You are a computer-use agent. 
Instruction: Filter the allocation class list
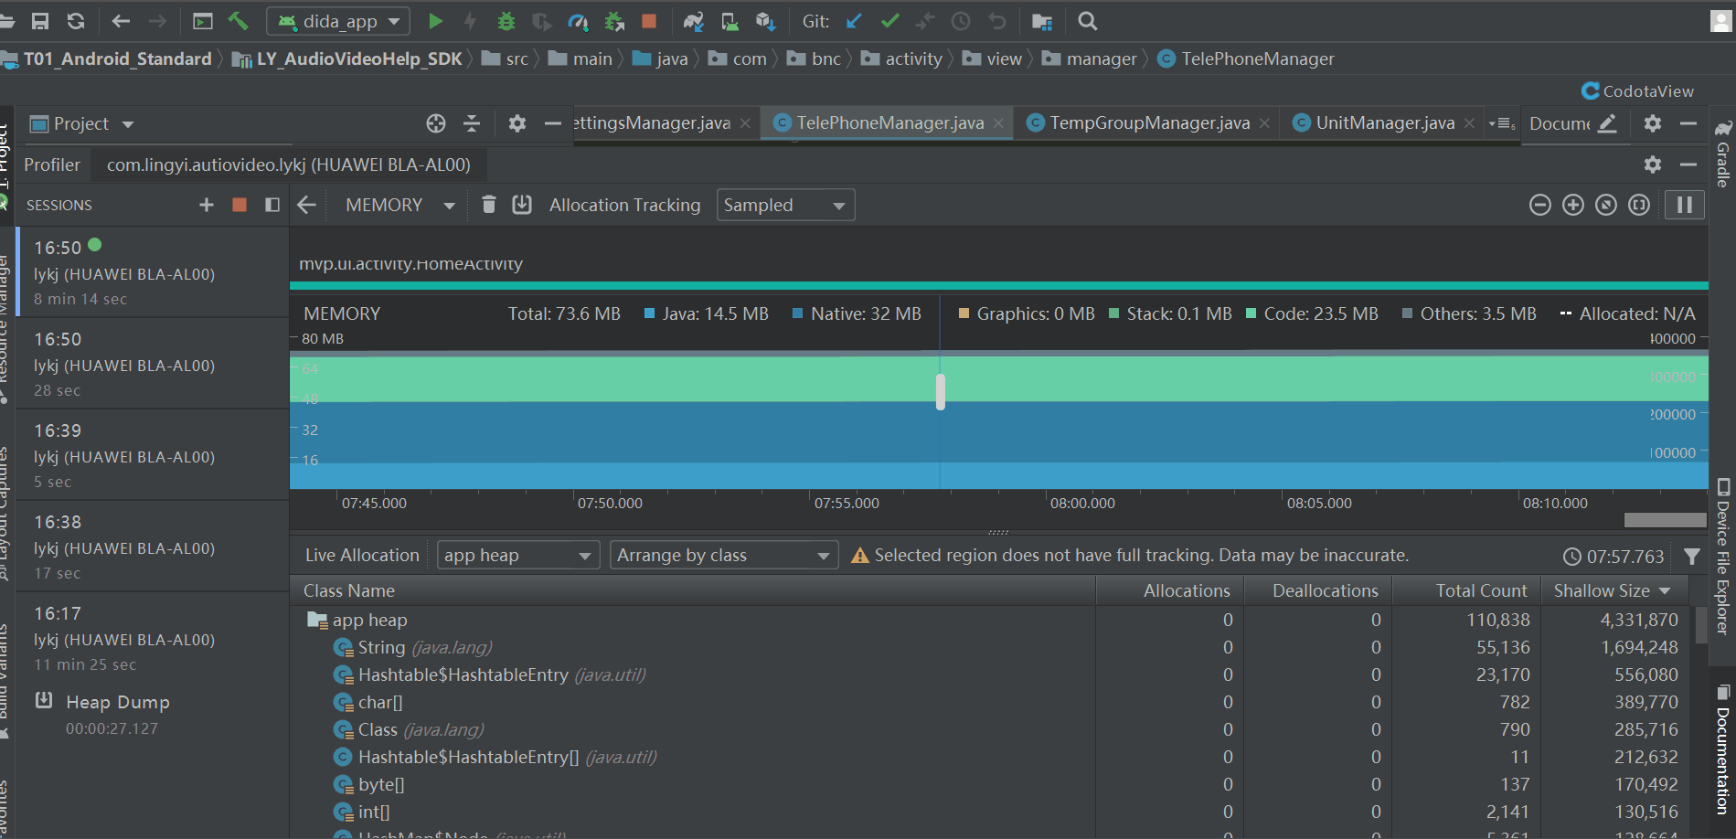point(1692,556)
